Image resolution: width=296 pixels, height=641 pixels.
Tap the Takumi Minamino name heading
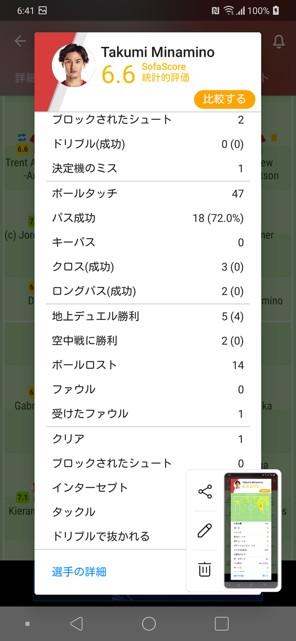[x=157, y=52]
